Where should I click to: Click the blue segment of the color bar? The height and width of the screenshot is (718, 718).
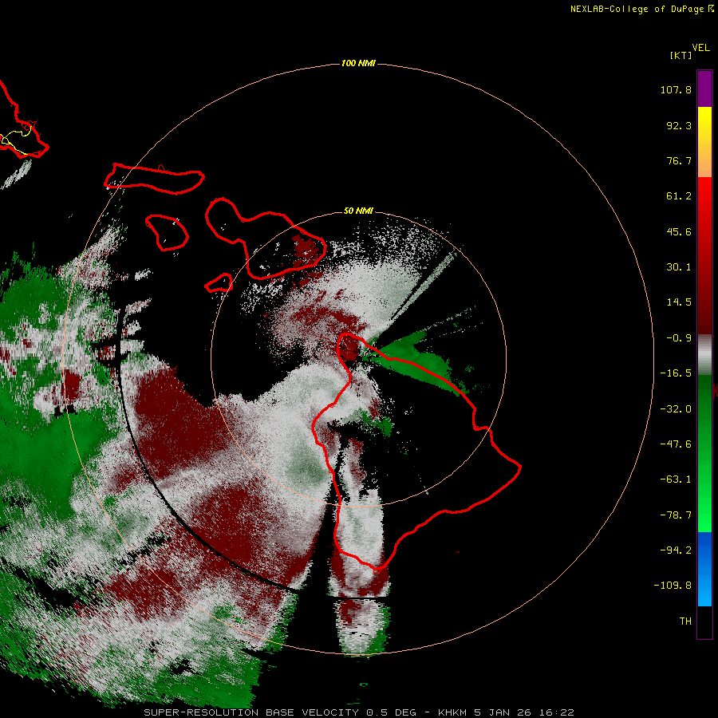point(704,569)
